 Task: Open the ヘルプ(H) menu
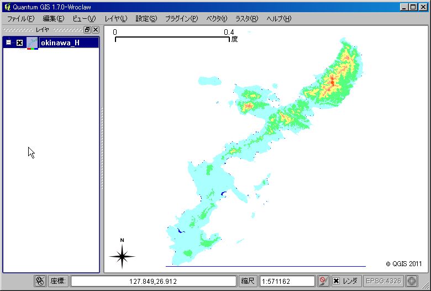point(278,18)
